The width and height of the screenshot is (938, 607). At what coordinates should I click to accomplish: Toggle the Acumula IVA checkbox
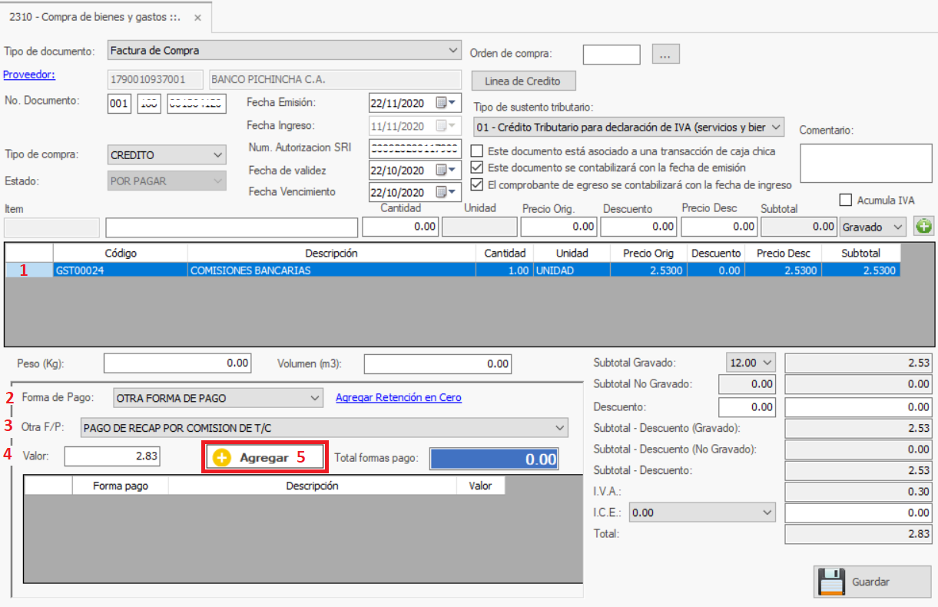click(x=846, y=201)
